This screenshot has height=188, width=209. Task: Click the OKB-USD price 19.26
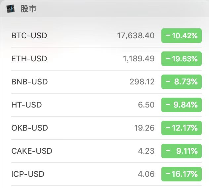(x=144, y=128)
